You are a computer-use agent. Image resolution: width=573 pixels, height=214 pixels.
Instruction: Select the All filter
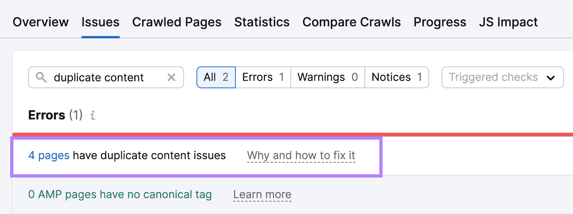(216, 77)
